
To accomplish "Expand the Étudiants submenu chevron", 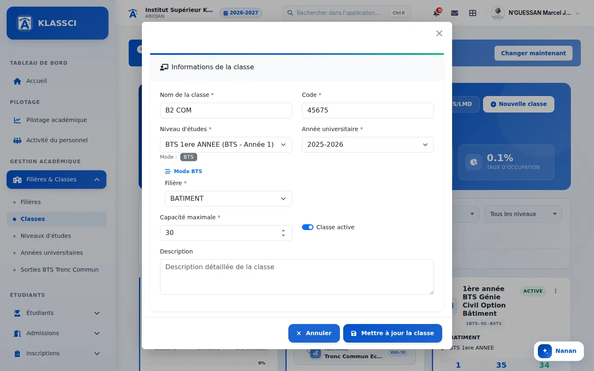I will click(x=97, y=313).
